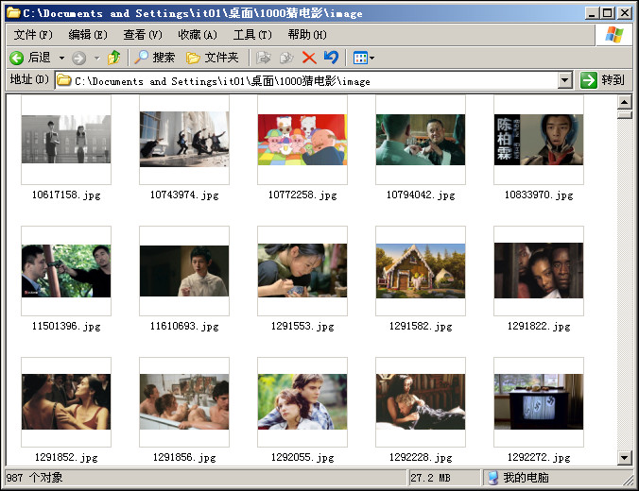Open the 文件(F) menu
639x491 pixels.
[x=33, y=35]
